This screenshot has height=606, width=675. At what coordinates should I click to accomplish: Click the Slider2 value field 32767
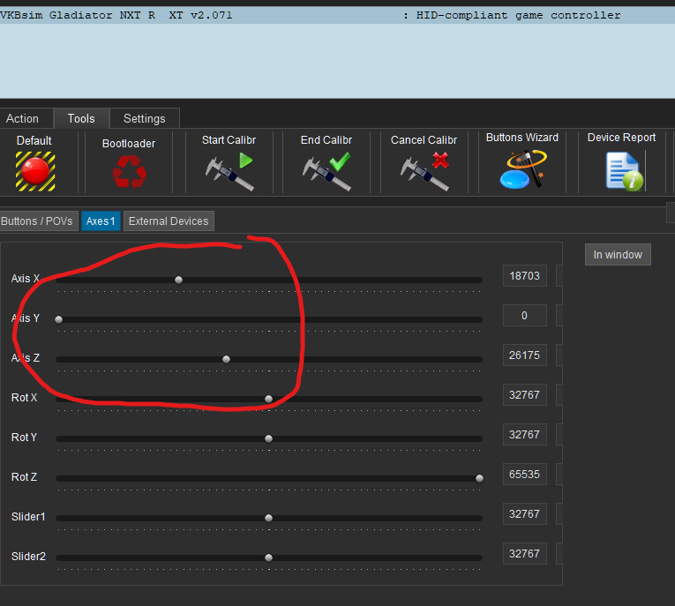pos(525,553)
